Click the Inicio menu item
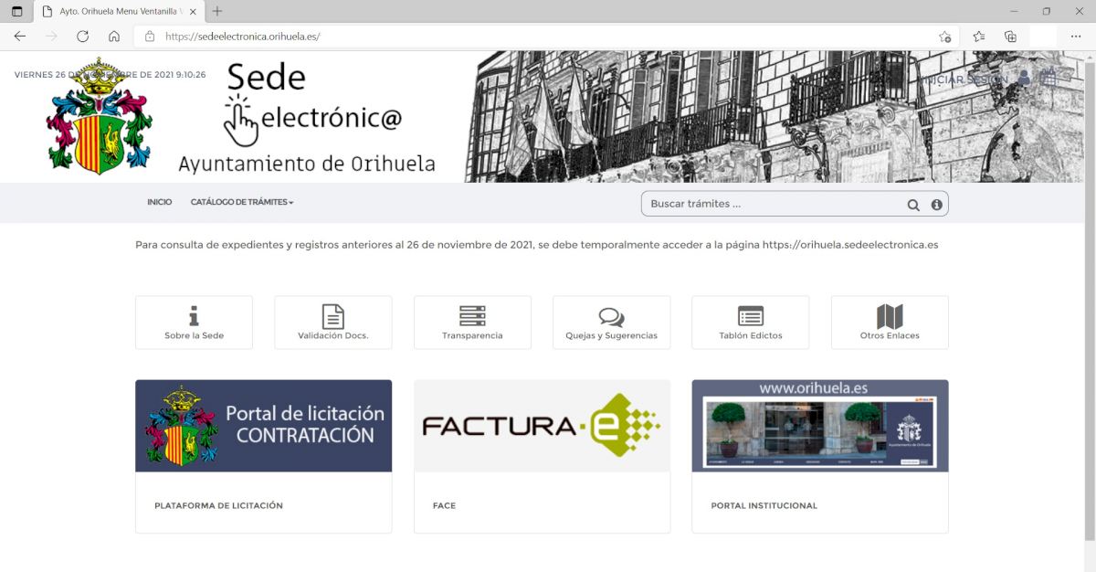This screenshot has height=572, width=1096. coord(159,202)
